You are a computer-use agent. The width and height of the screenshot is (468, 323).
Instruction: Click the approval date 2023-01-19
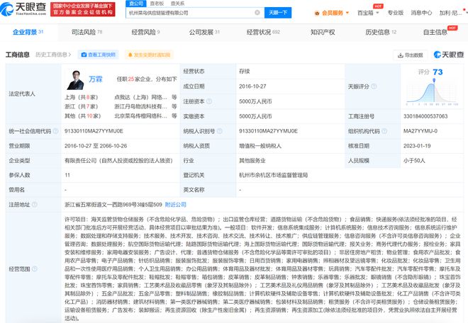coord(417,146)
